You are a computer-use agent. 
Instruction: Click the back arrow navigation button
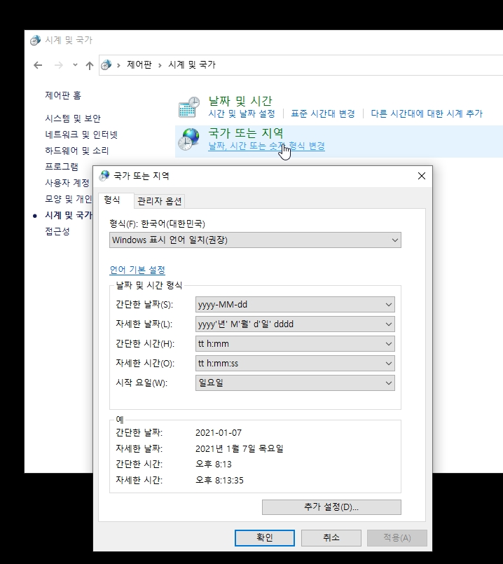38,65
